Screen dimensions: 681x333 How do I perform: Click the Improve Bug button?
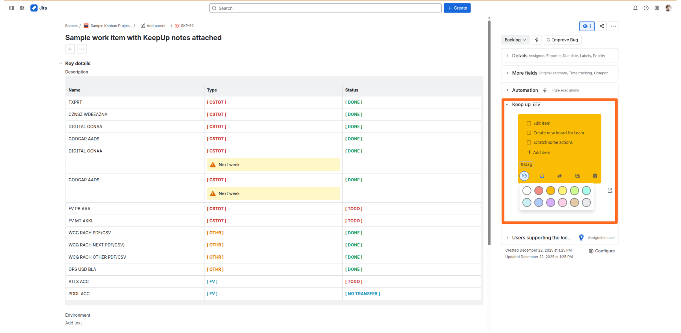point(562,40)
